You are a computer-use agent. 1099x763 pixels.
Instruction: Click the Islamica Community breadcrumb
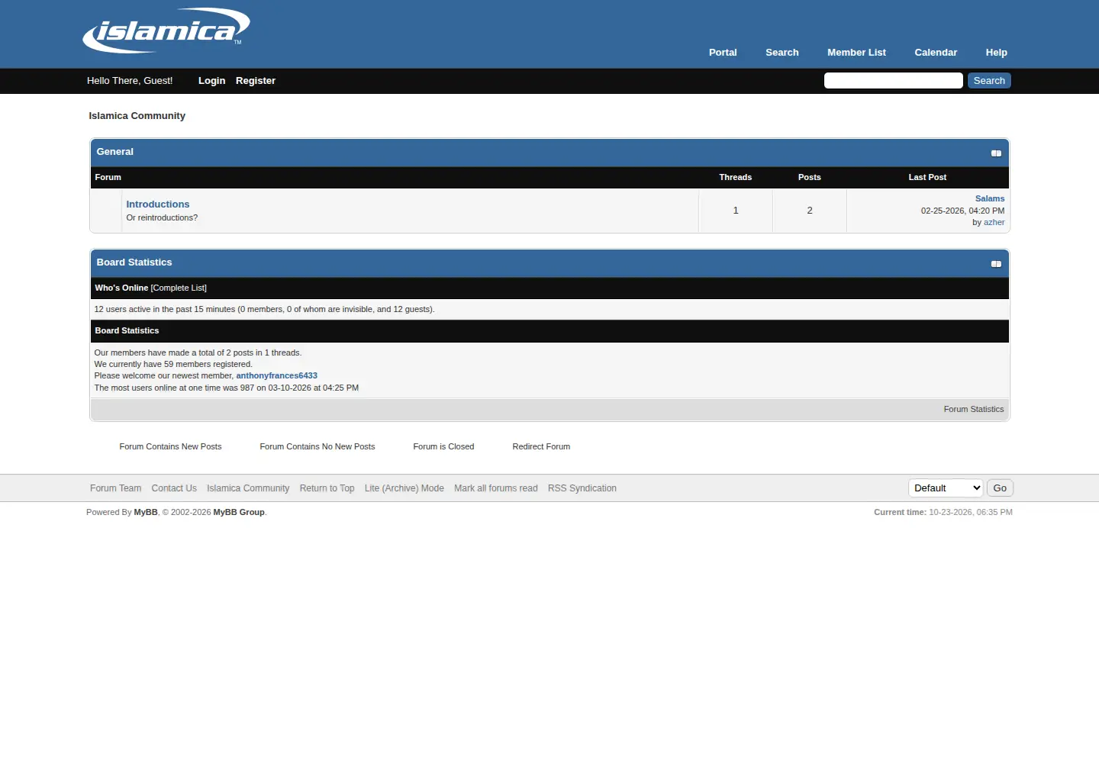137,116
